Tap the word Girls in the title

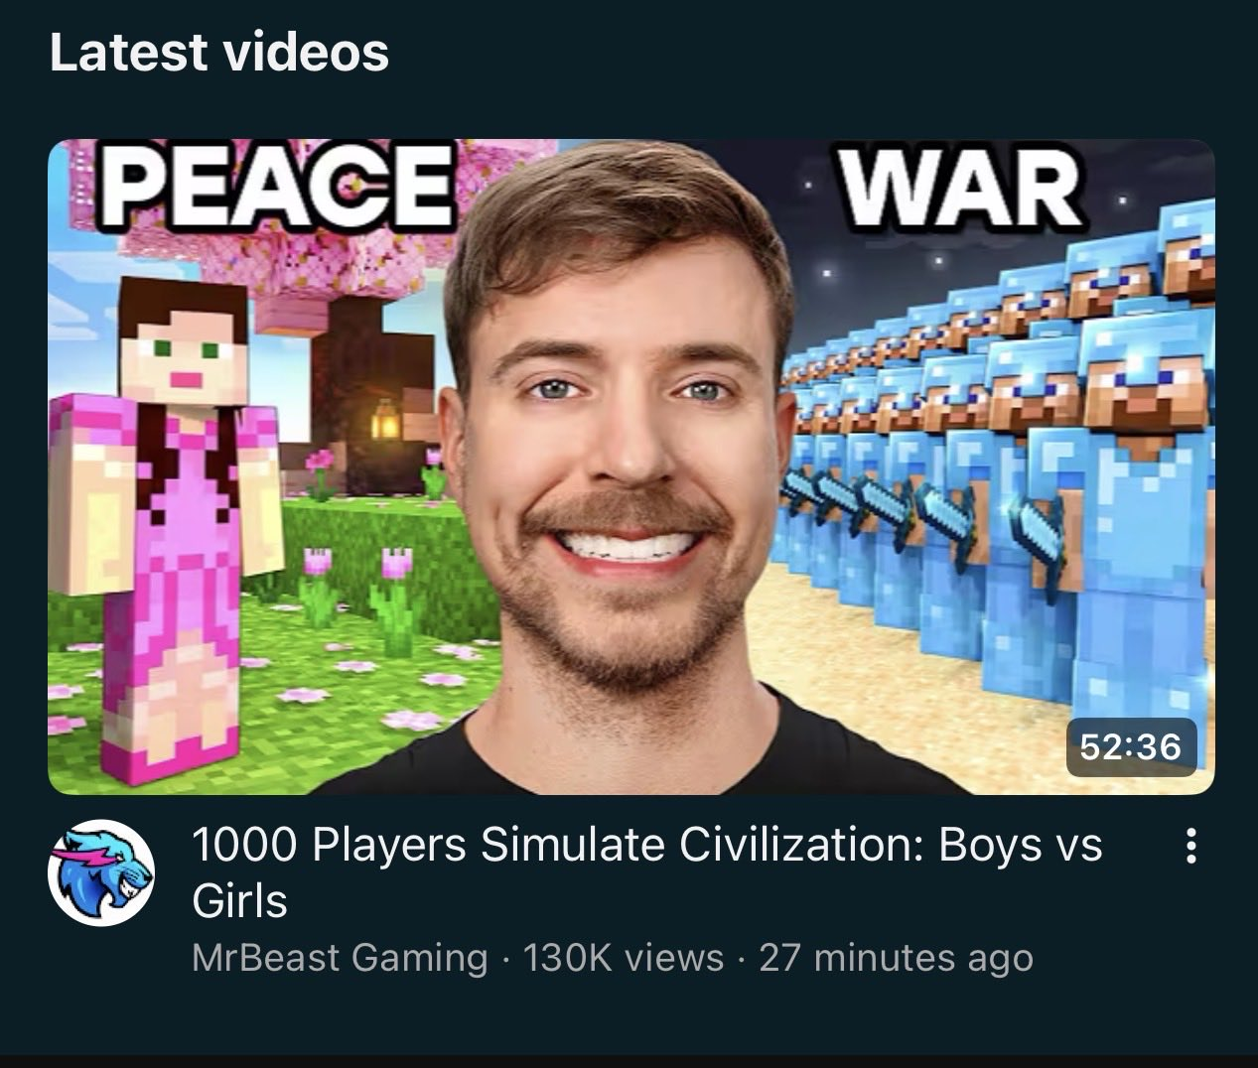point(239,901)
